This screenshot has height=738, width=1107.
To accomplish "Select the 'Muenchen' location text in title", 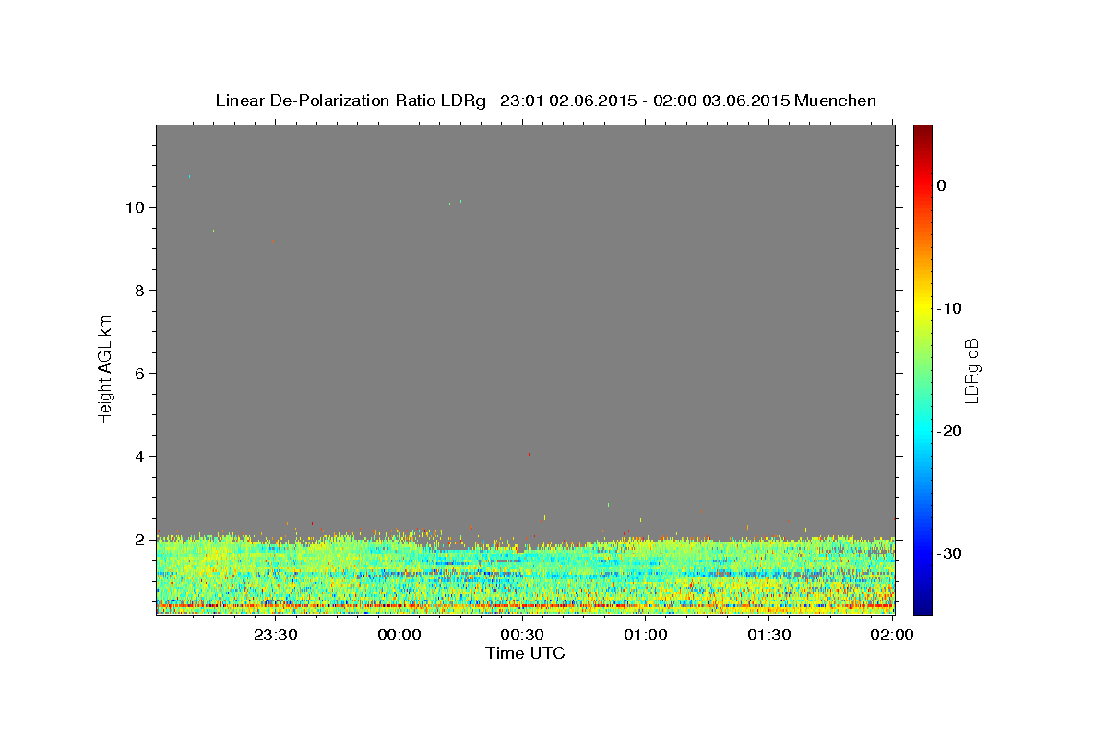I will [x=836, y=101].
